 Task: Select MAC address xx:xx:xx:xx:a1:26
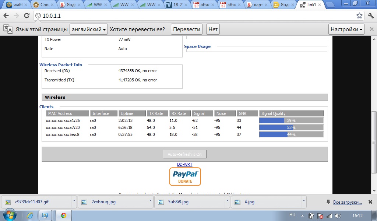[x=63, y=120]
